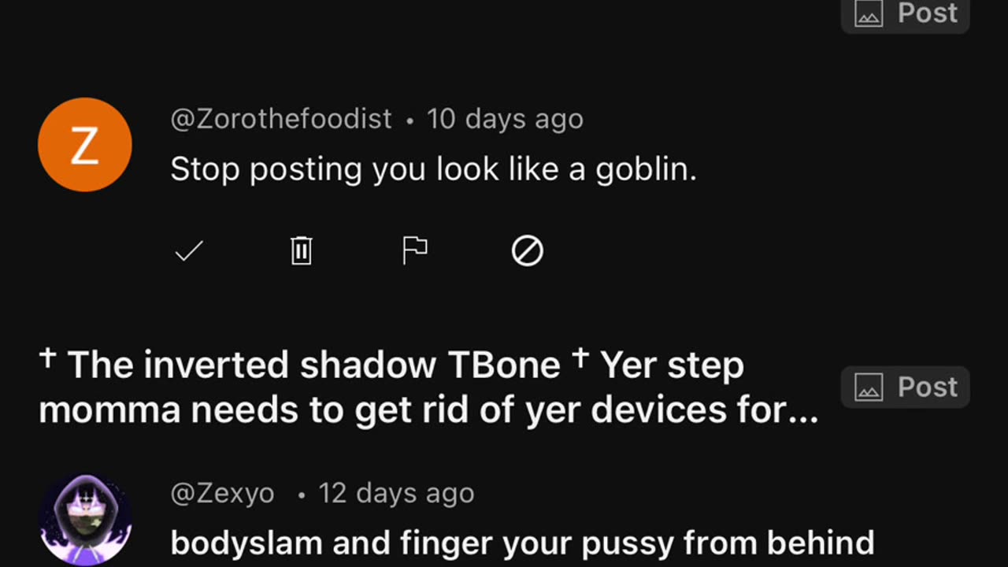Open the orange Z profile avatar
This screenshot has height=567, width=1008.
[85, 145]
